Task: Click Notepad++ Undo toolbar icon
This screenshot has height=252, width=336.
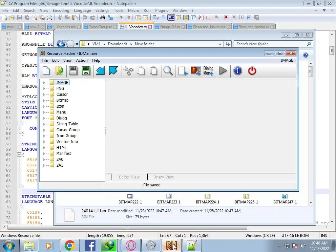Action: 85,17
